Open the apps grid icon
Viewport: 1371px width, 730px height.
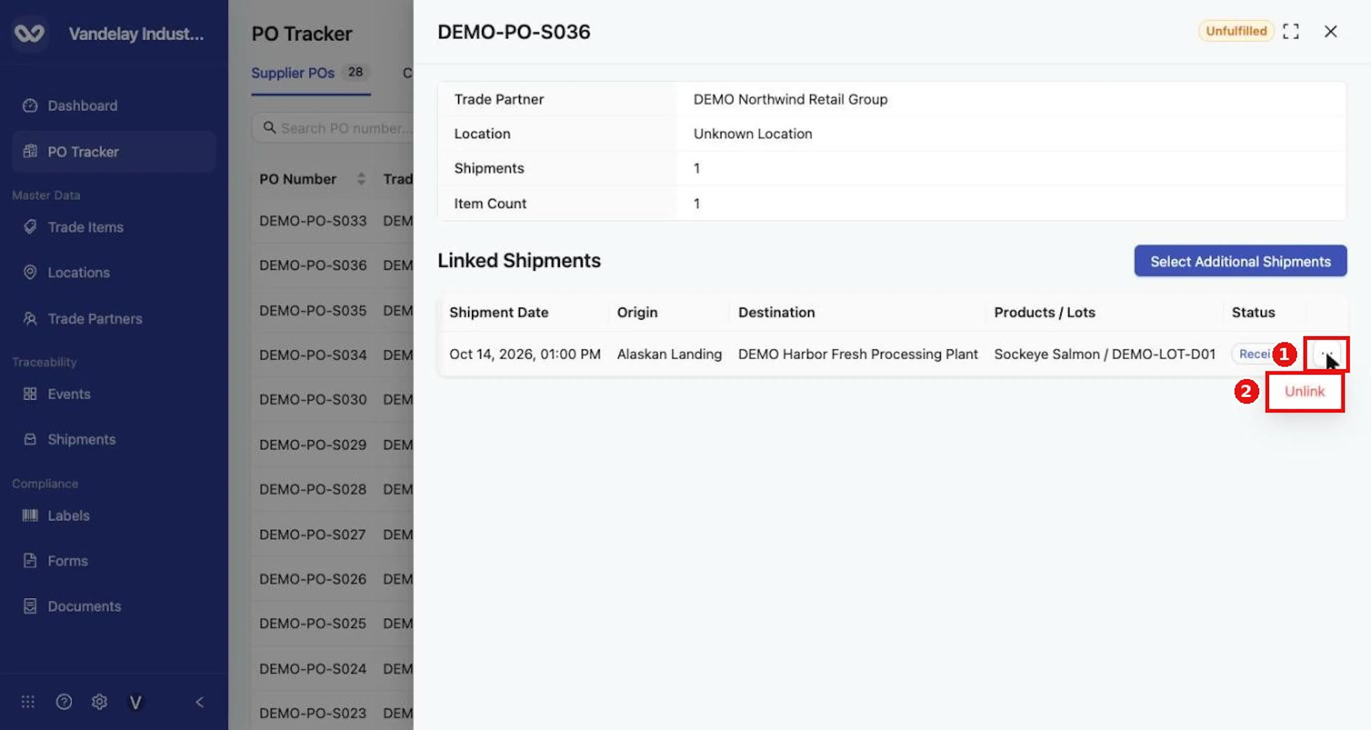28,702
